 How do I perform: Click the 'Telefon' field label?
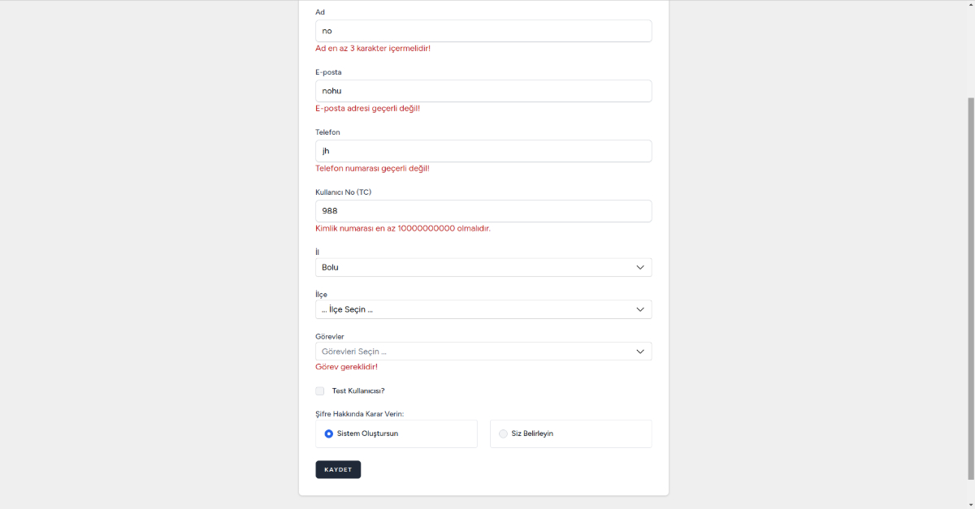point(327,132)
